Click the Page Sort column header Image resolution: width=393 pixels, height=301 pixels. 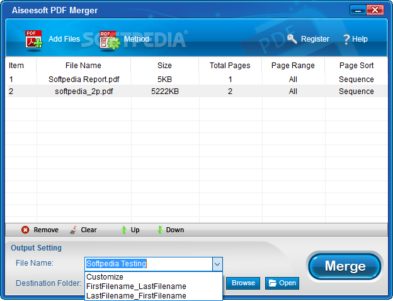[x=356, y=66]
